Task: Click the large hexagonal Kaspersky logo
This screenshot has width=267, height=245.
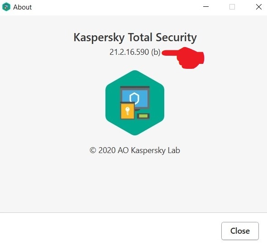Action: pyautogui.click(x=135, y=103)
